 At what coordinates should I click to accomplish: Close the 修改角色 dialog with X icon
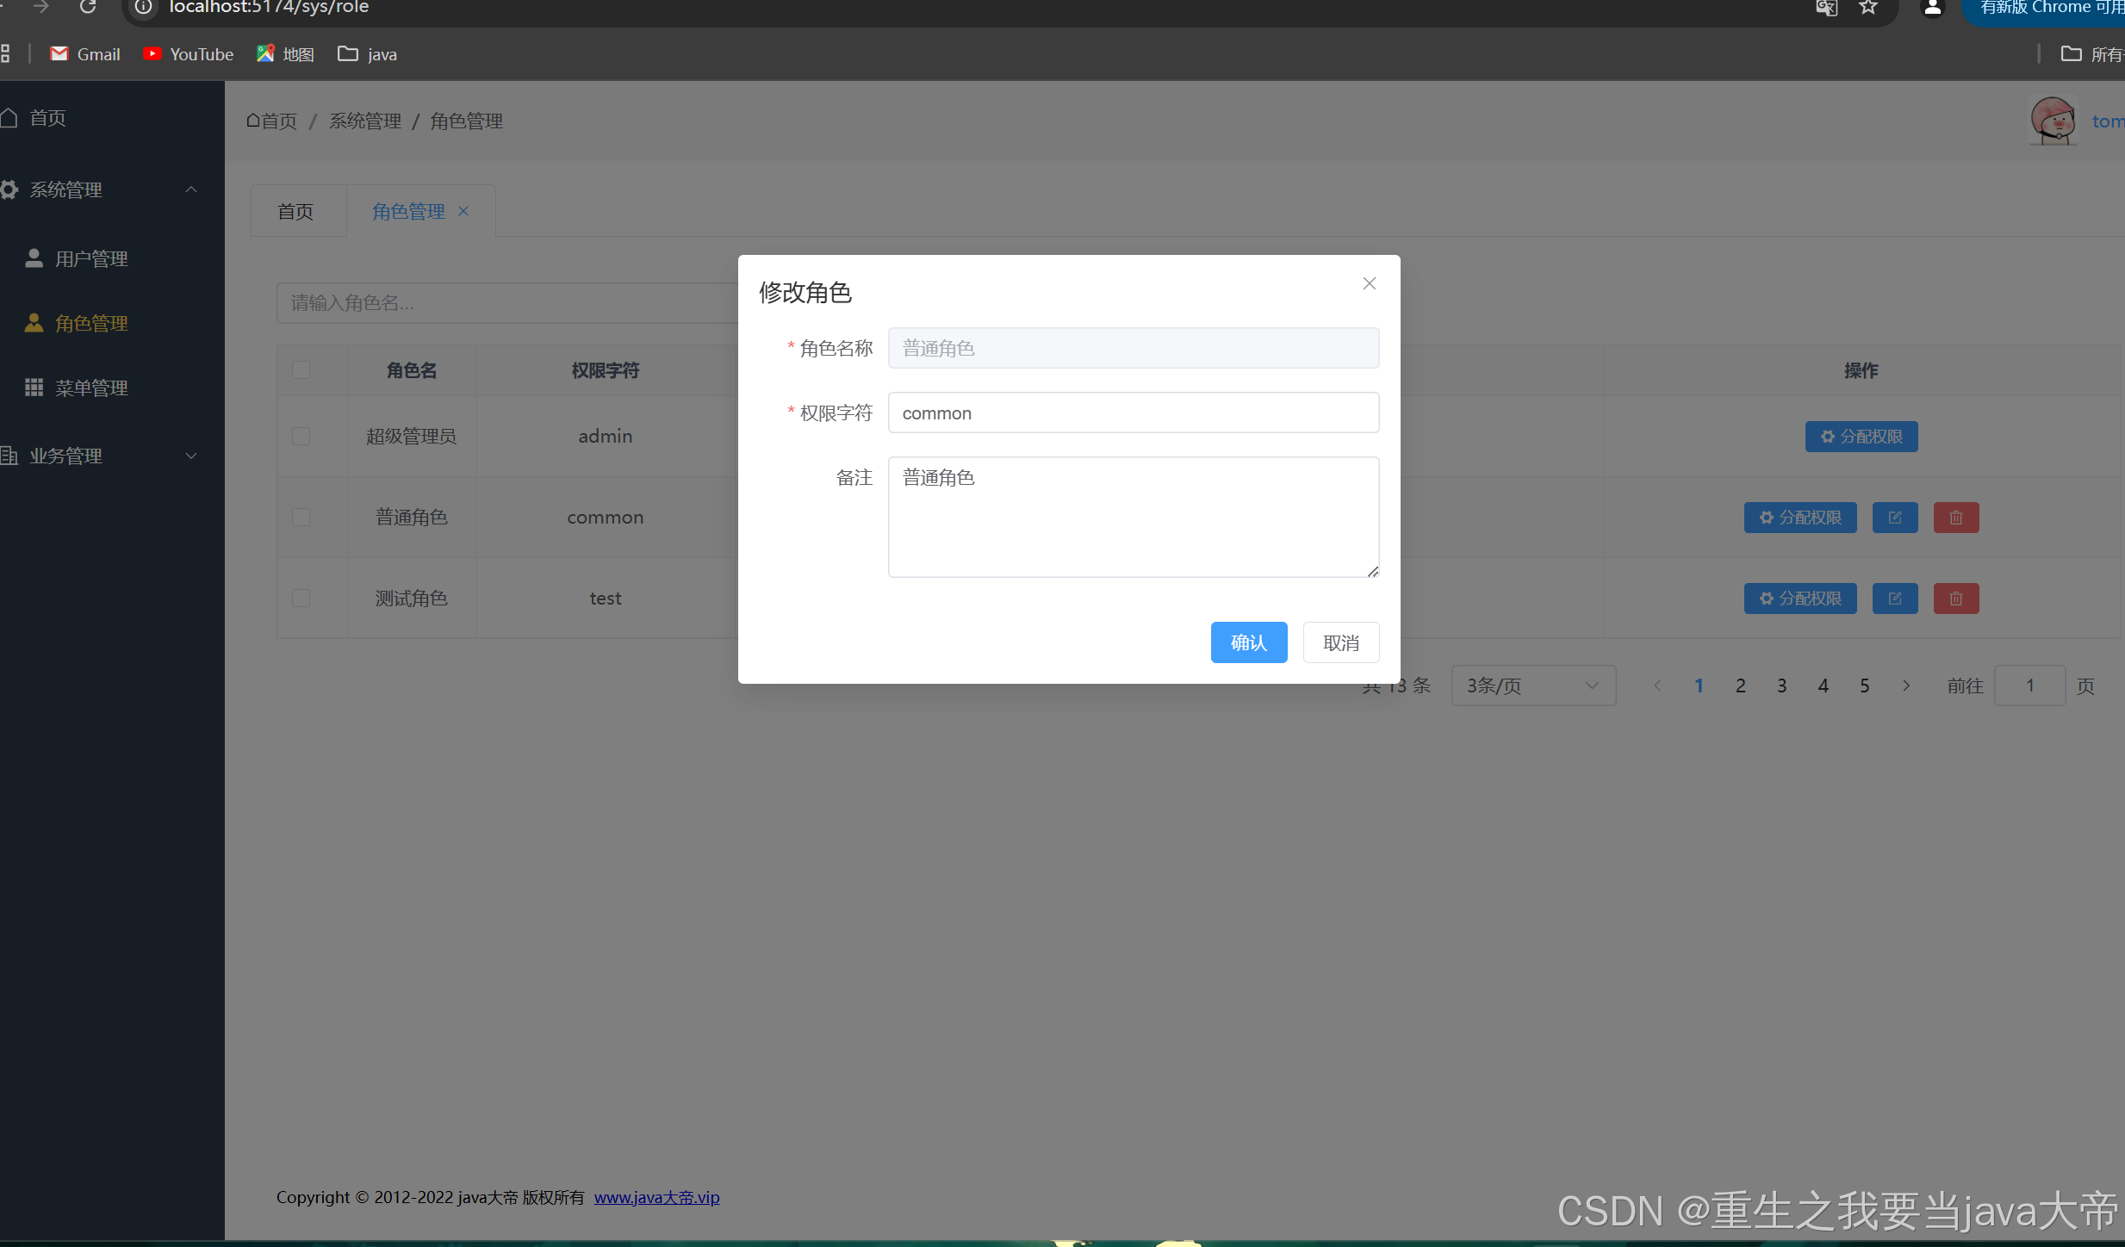1369,283
